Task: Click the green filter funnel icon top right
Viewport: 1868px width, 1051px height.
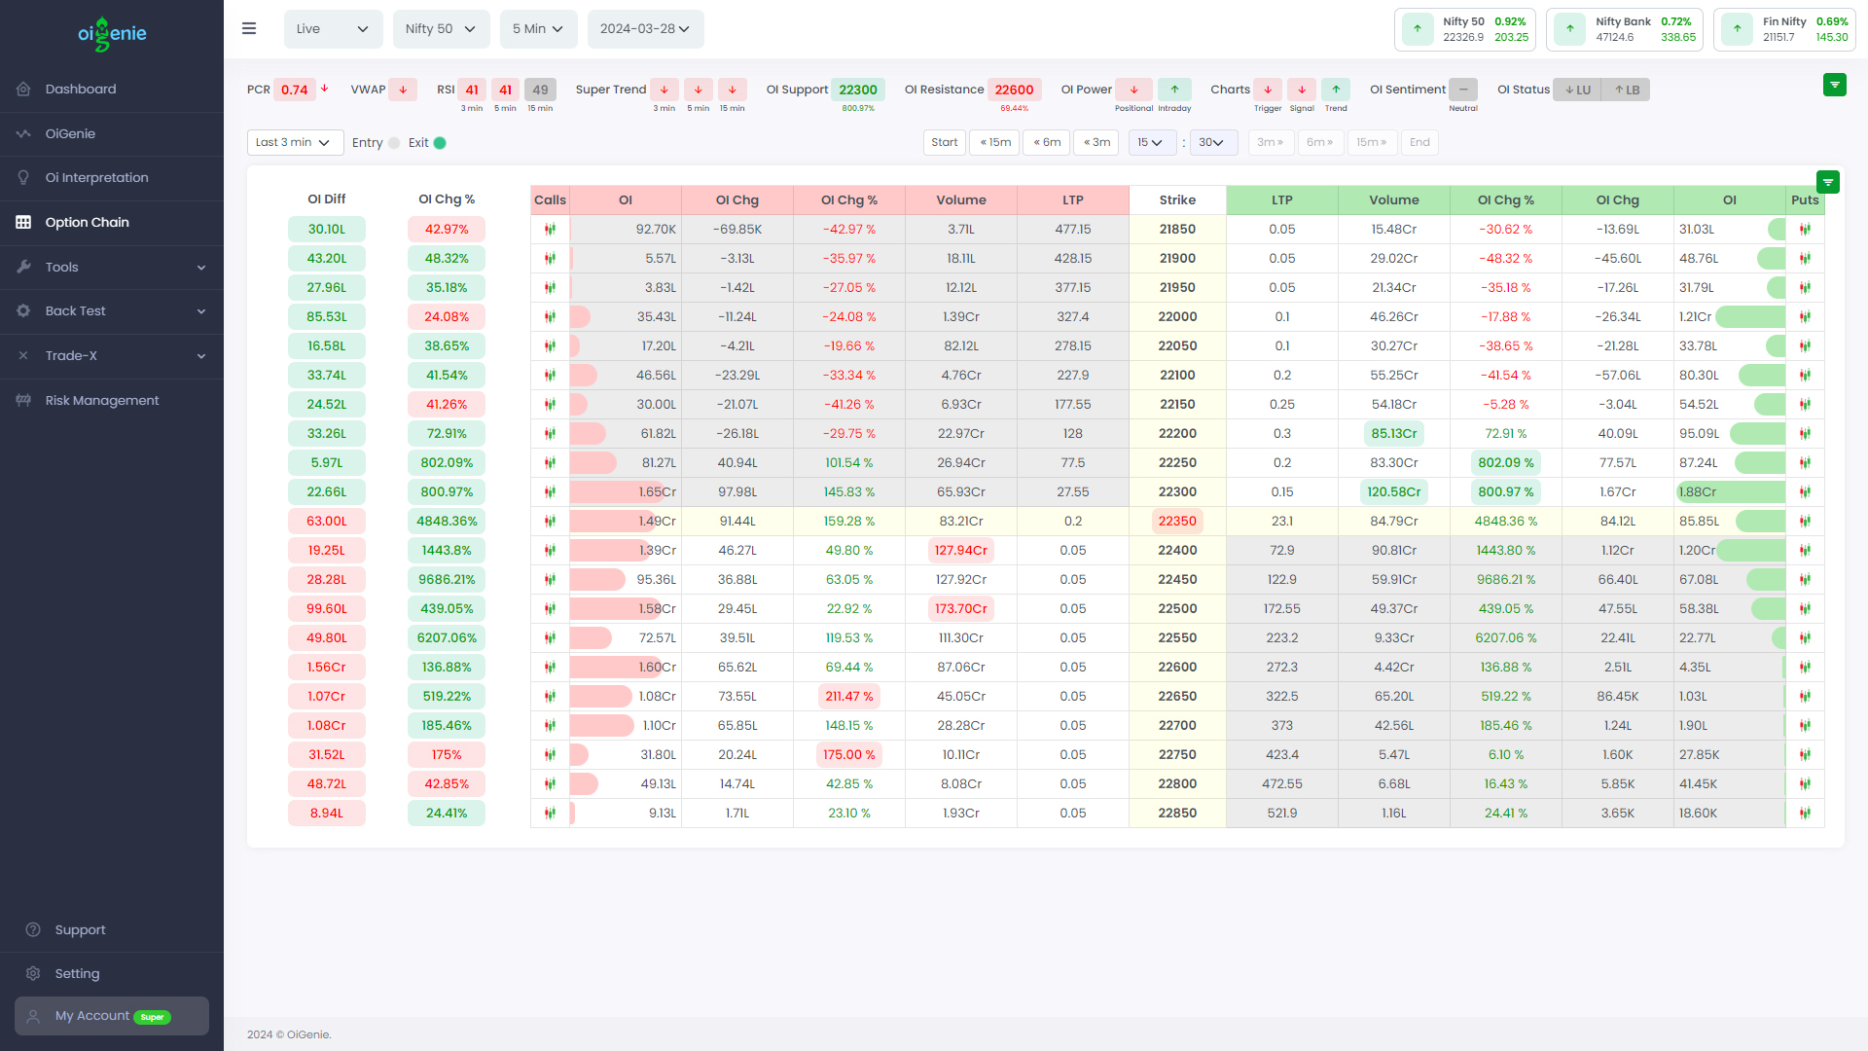Action: pyautogui.click(x=1835, y=85)
